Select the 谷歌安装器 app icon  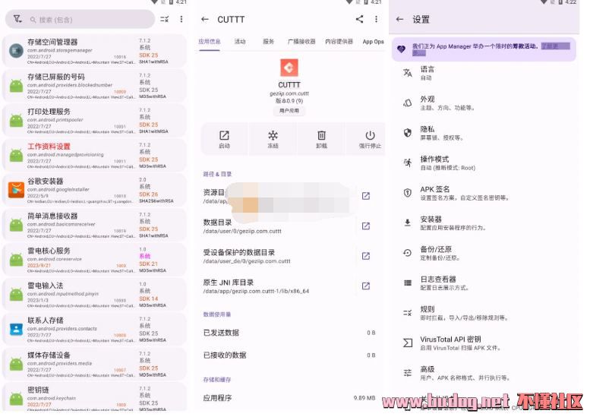(16, 190)
